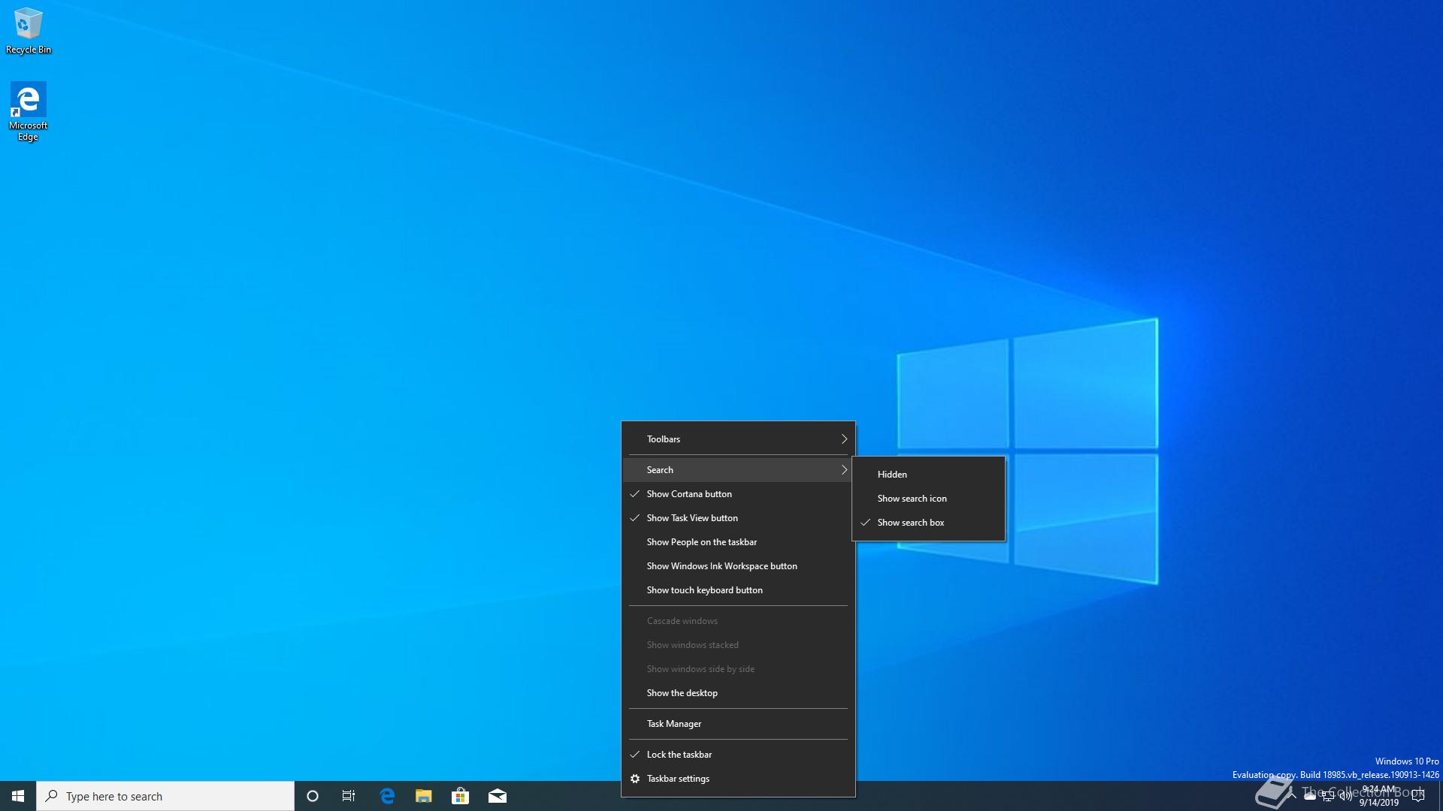The image size is (1443, 811).
Task: Select the Recycle Bin desktop icon
Action: point(29,32)
